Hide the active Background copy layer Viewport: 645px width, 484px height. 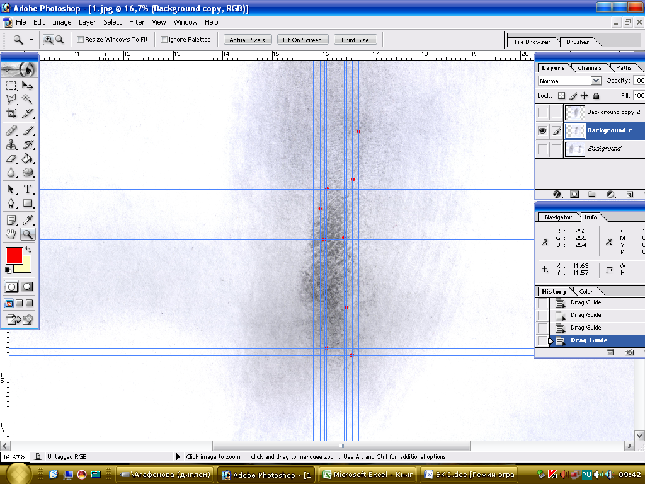pos(542,131)
